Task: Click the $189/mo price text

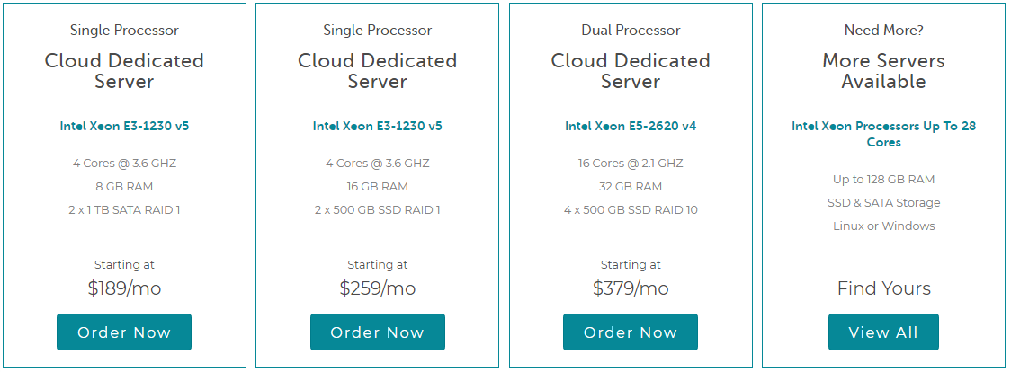Action: 124,288
